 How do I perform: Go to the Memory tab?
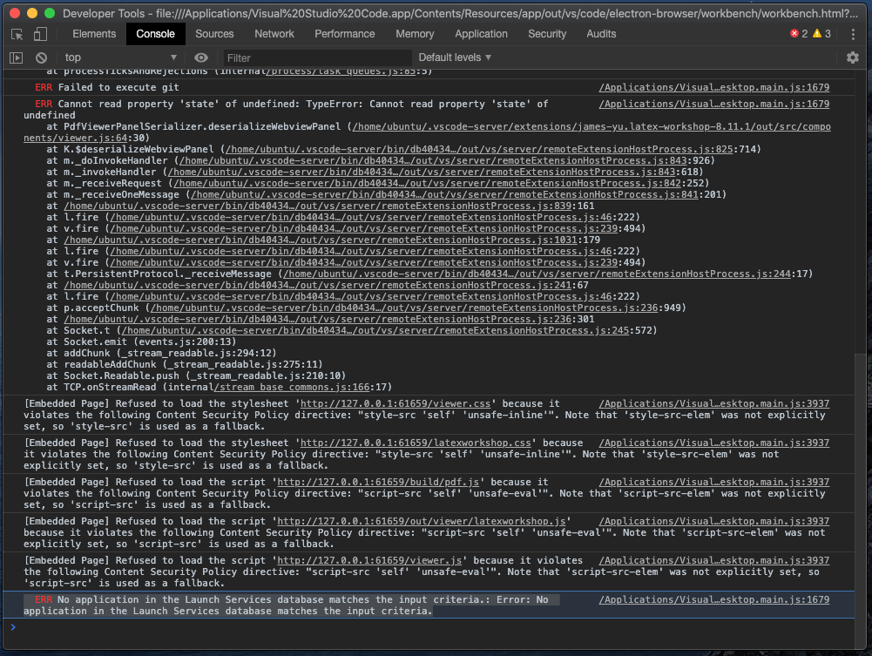[415, 34]
